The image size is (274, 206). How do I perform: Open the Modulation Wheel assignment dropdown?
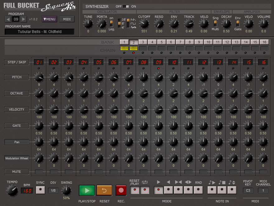click(17, 158)
